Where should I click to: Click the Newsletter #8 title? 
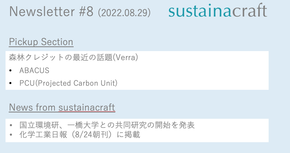[51, 11]
